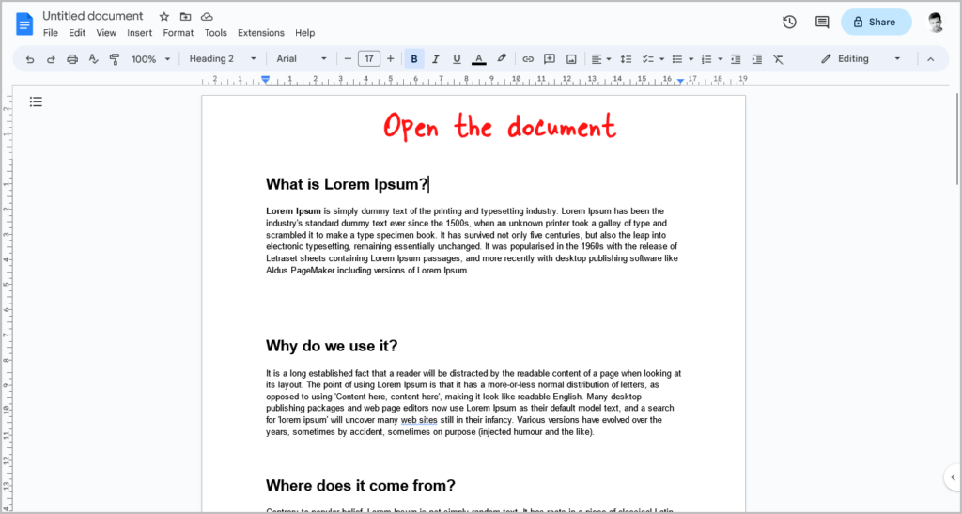Expand the checklist options arrow
The height and width of the screenshot is (514, 962).
[662, 59]
